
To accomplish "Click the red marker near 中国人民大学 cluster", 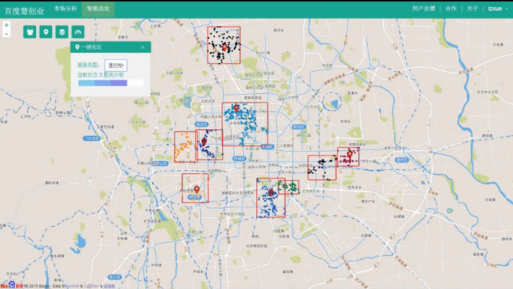I will coord(236,108).
